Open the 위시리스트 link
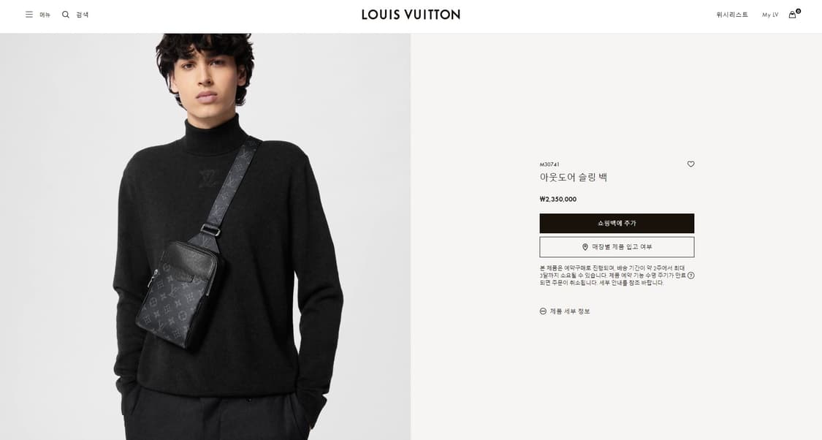This screenshot has height=440, width=822. [x=732, y=15]
